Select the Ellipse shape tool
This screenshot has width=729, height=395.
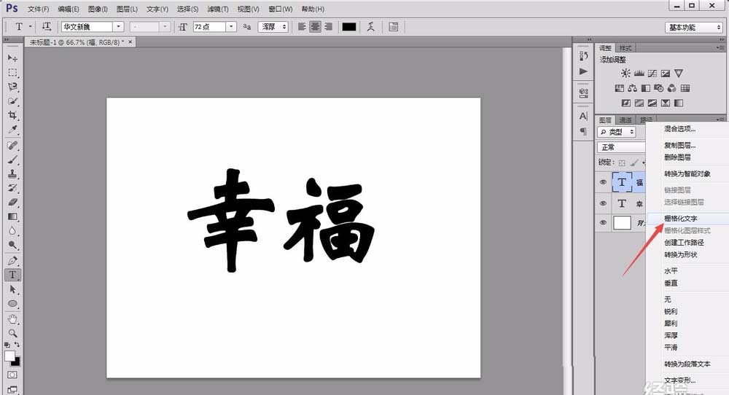tap(12, 304)
